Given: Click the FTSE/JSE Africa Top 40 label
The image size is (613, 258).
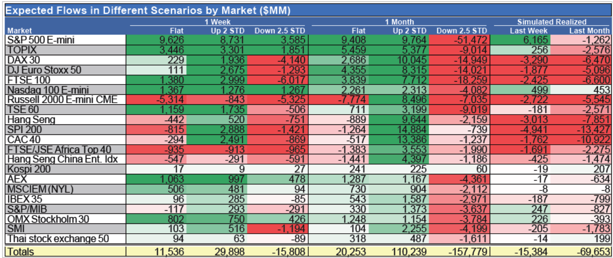Looking at the screenshot, I should tap(59, 149).
